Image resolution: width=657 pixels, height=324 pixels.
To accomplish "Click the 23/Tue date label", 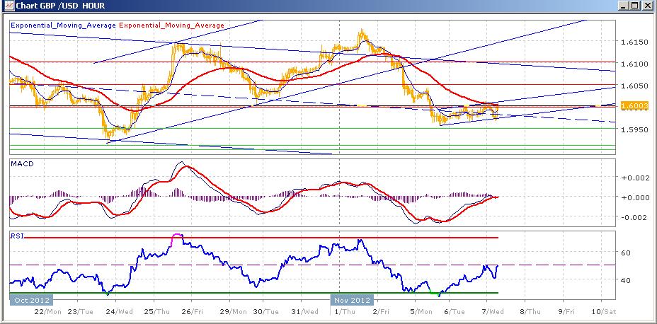I will [x=81, y=312].
